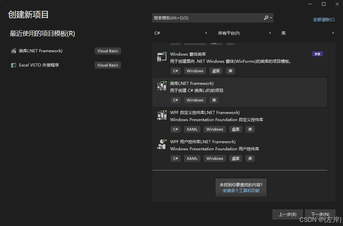Click the recent 类库(.NET Framework) sidebar icon
Image resolution: width=343 pixels, height=226 pixels.
tap(14, 51)
